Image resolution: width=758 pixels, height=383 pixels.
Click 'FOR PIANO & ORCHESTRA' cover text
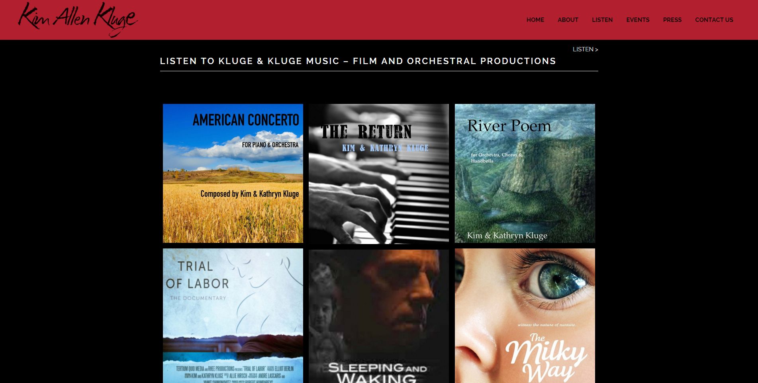(x=270, y=145)
